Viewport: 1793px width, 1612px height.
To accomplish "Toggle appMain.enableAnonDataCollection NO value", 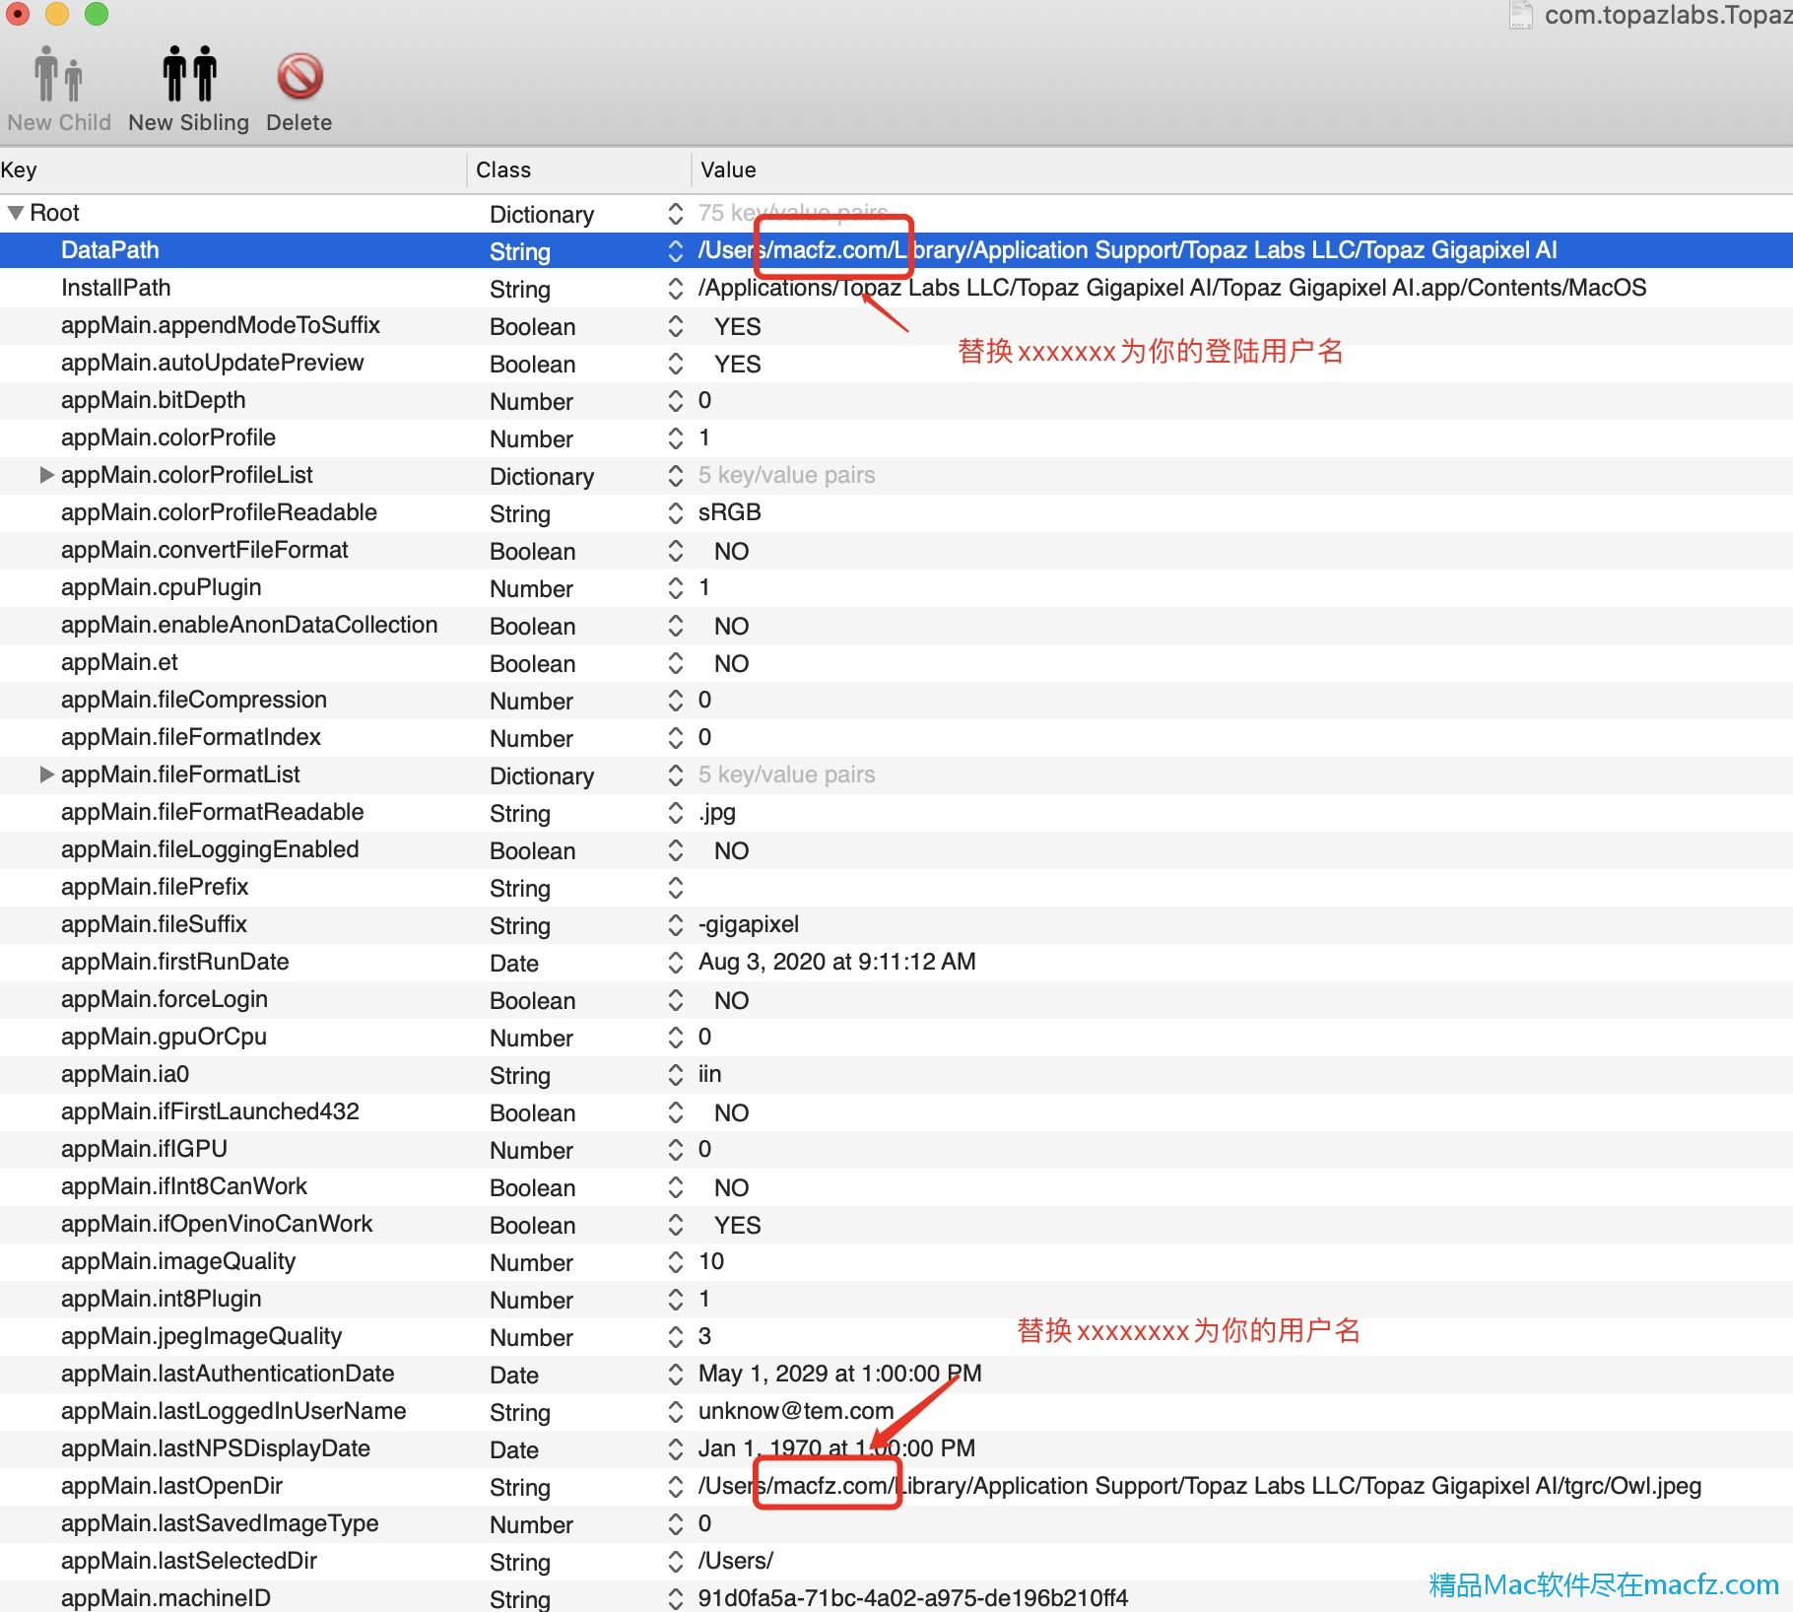I will click(x=731, y=626).
